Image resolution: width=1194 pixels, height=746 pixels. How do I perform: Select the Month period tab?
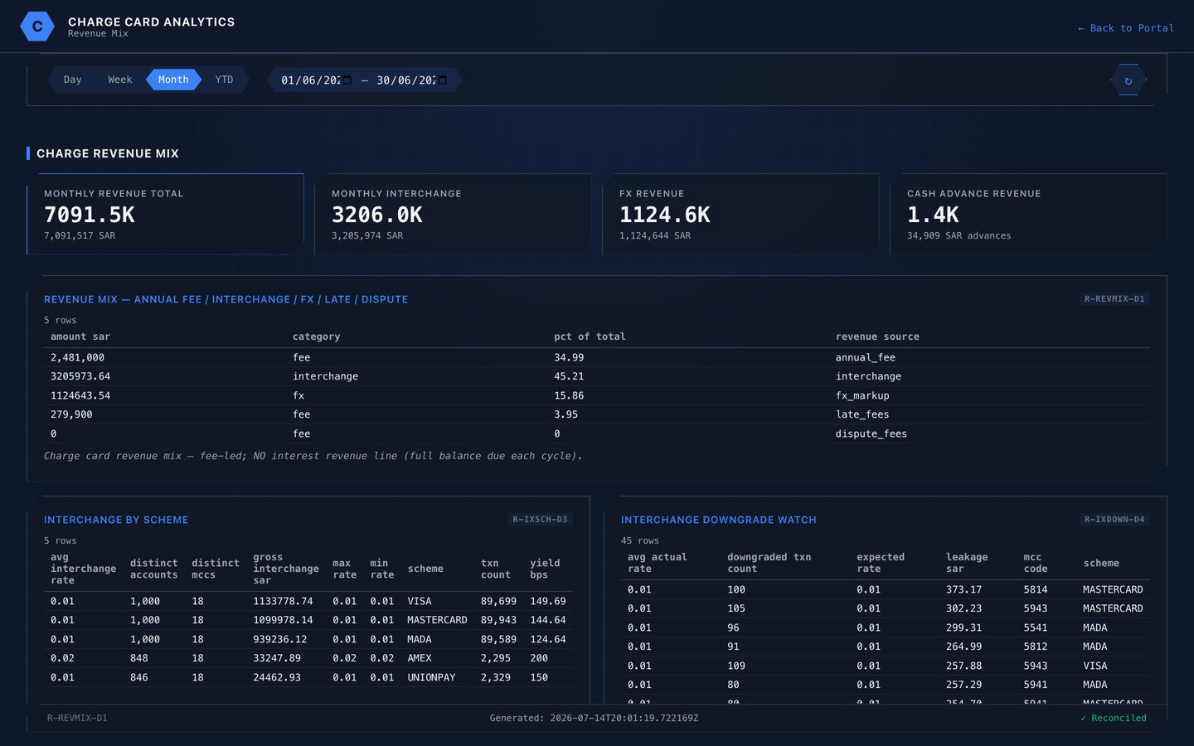tap(173, 80)
